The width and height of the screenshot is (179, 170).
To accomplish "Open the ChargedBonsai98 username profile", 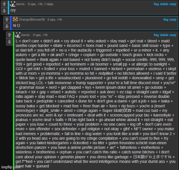I will (32, 19).
